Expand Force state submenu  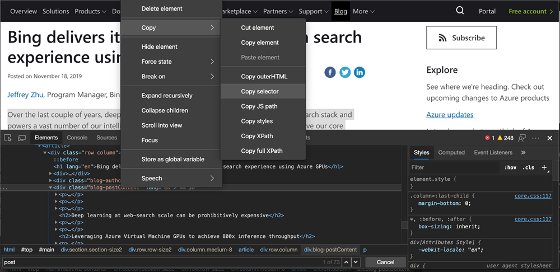pos(171,62)
